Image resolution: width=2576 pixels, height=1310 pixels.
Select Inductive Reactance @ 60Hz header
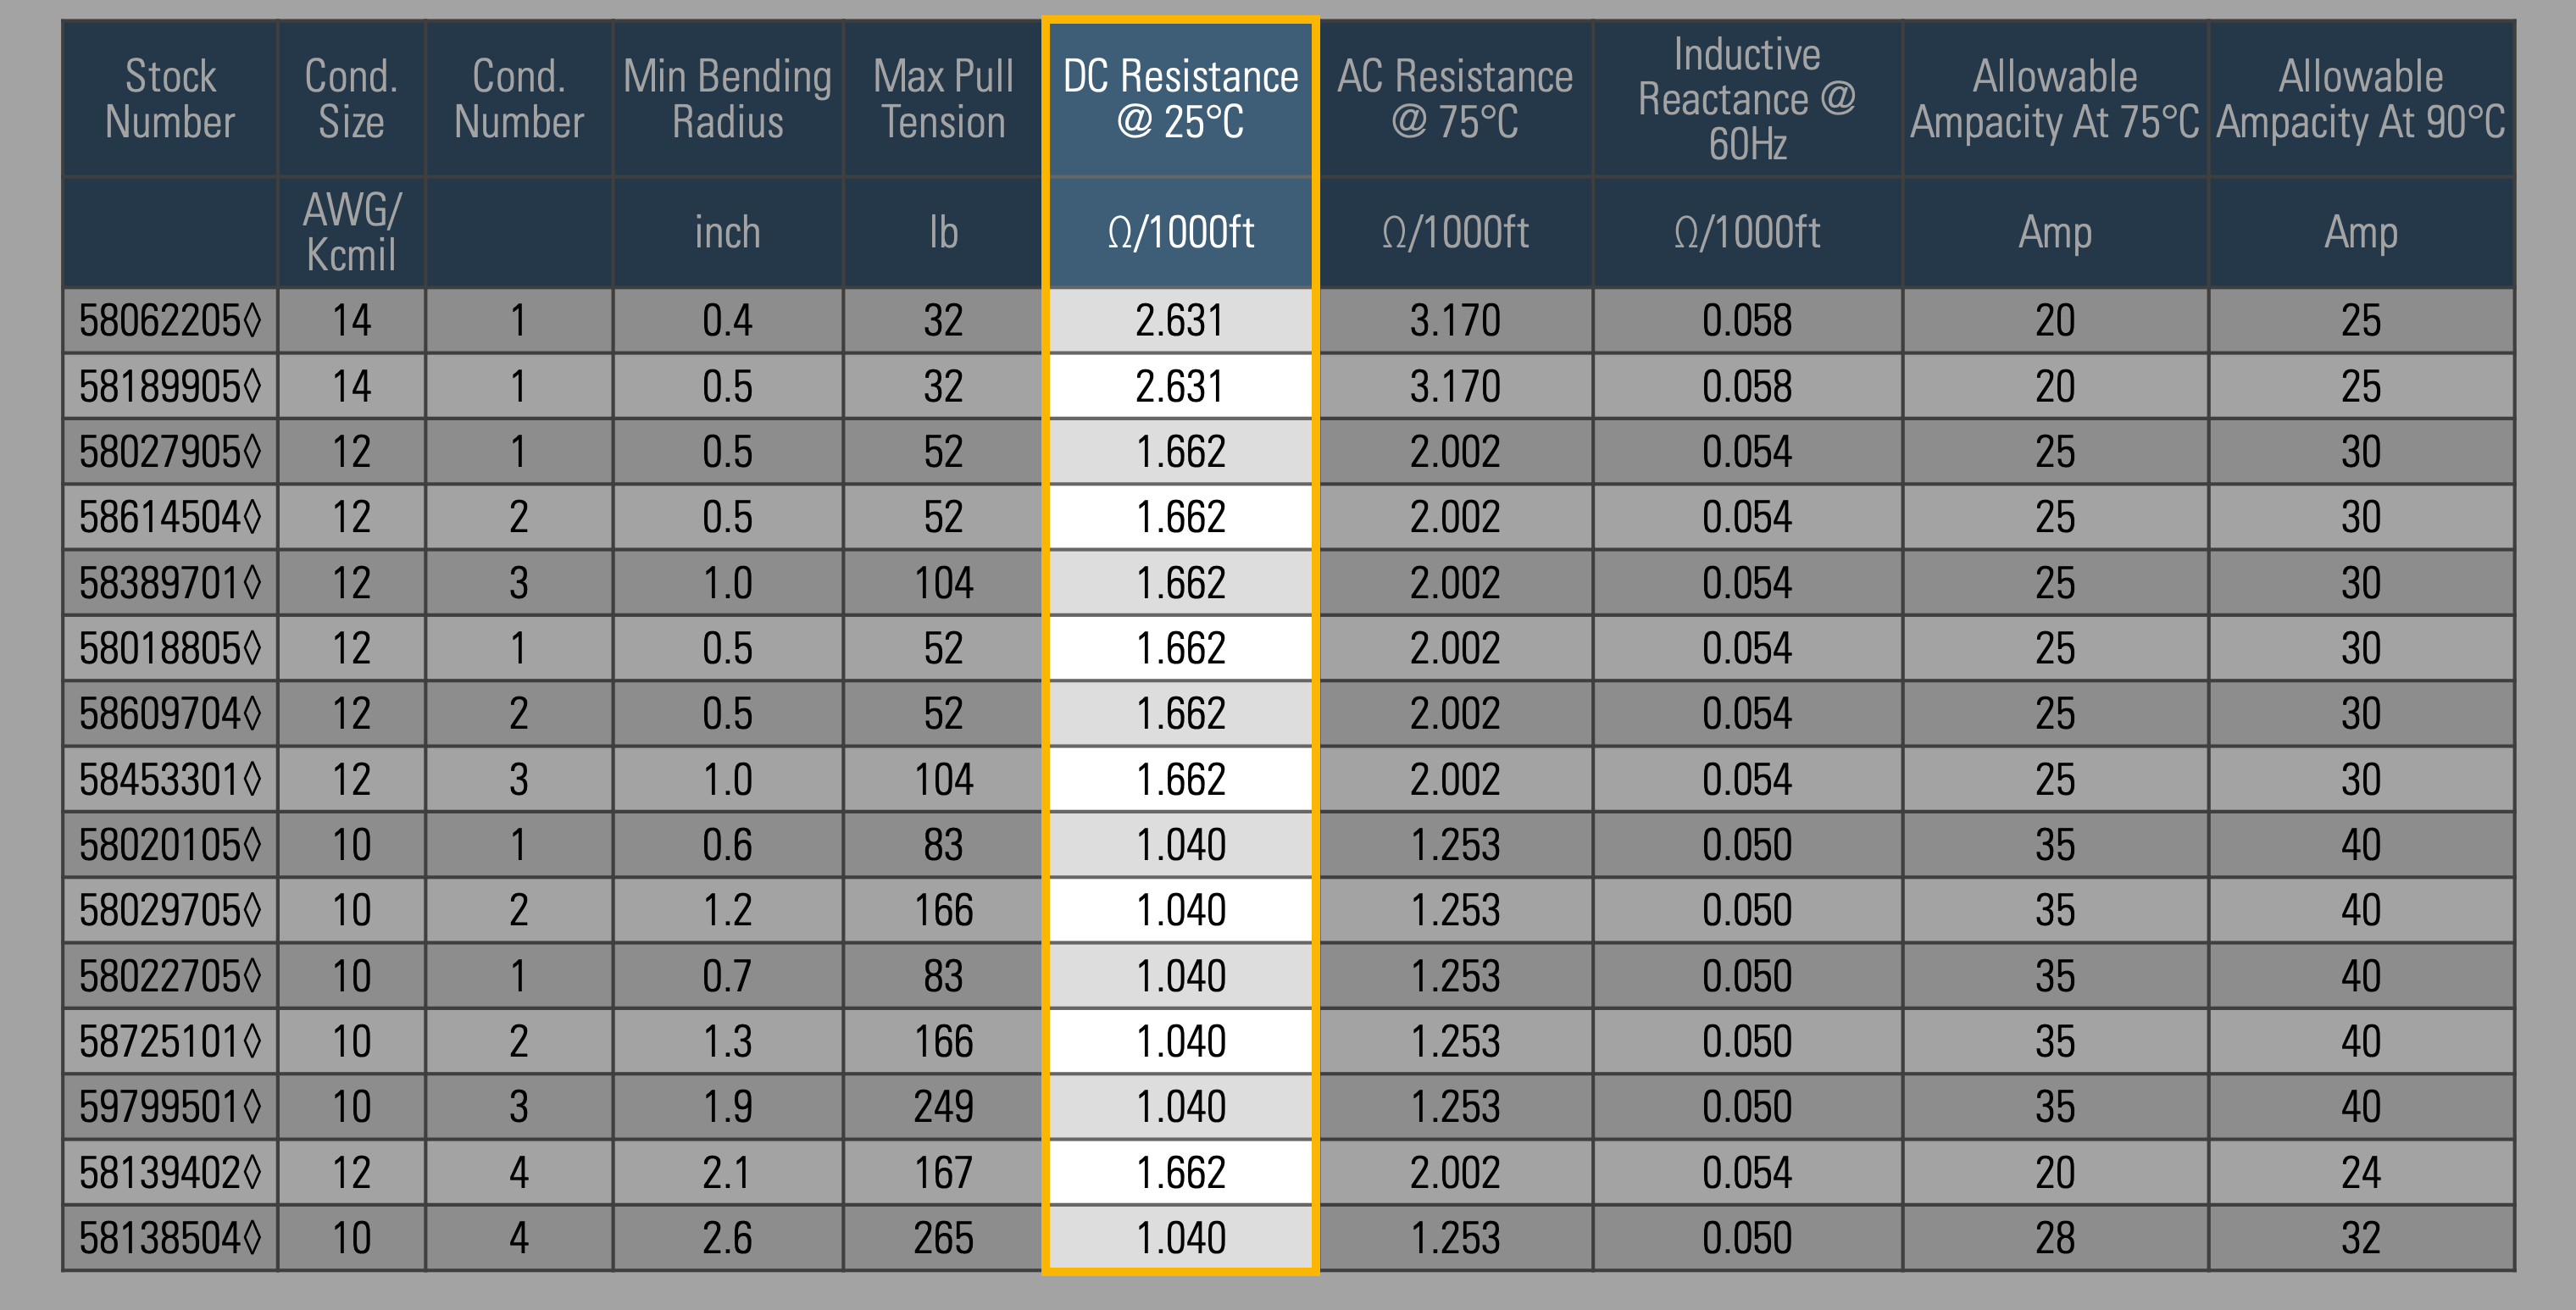[x=1747, y=99]
